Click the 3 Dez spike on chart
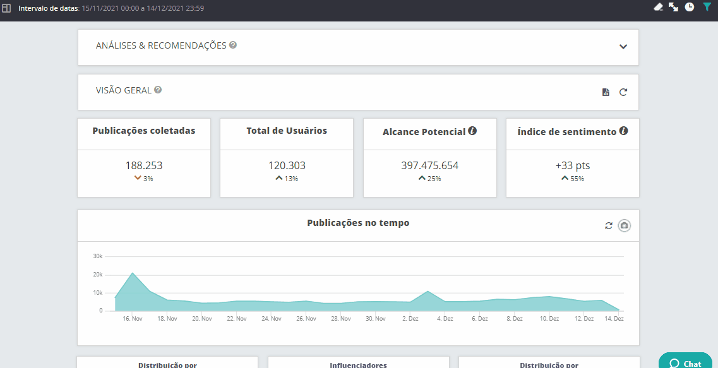Screen dimensions: 718x368 [428, 292]
